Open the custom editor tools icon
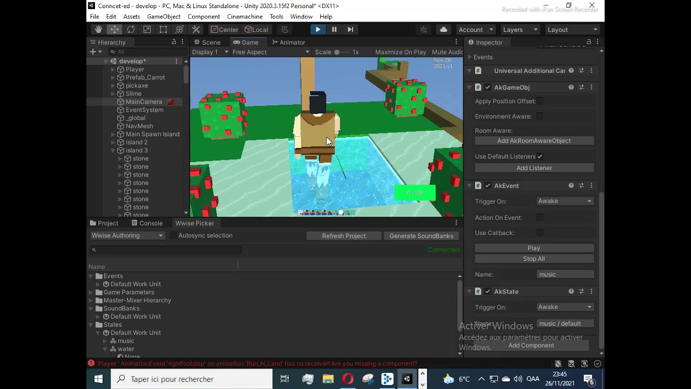Viewport: 691px width, 389px height. tap(196, 30)
